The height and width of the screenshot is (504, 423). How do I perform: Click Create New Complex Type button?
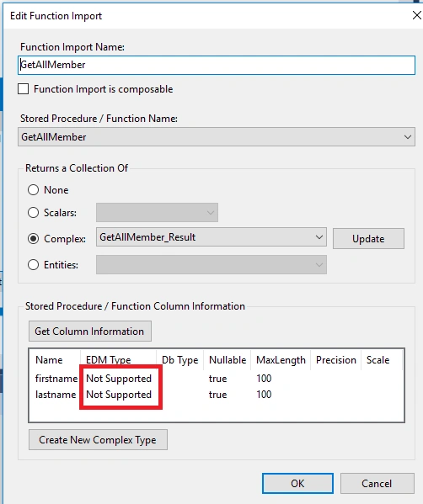tap(98, 440)
